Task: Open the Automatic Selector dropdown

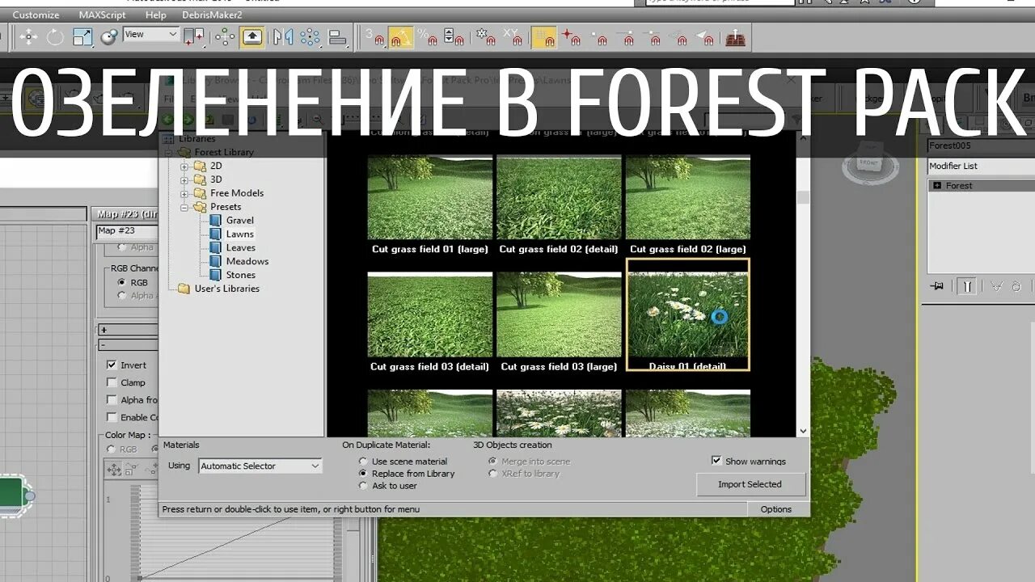Action: (260, 466)
